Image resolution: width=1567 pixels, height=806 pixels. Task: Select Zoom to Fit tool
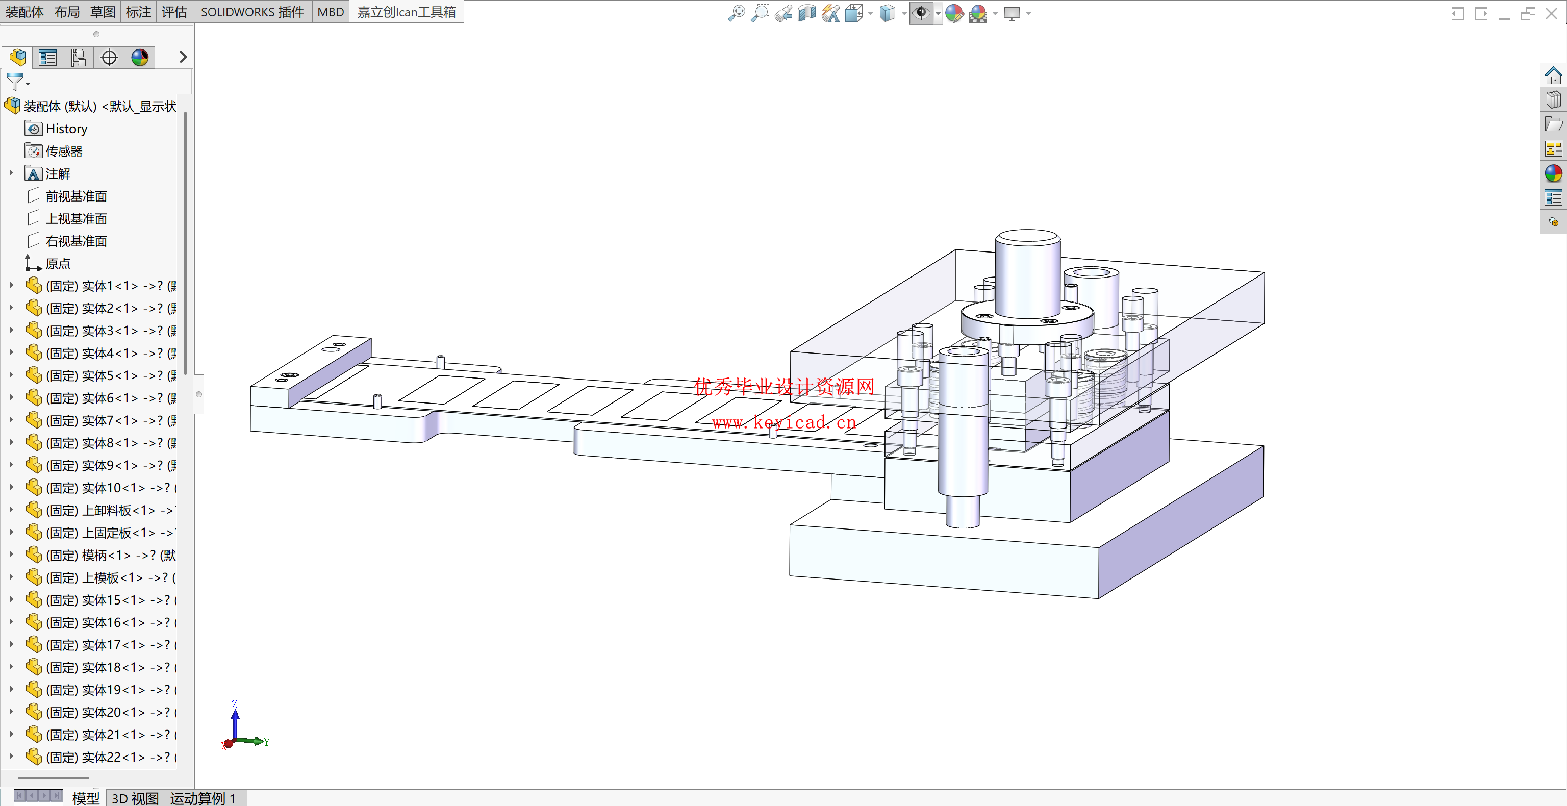click(x=736, y=13)
